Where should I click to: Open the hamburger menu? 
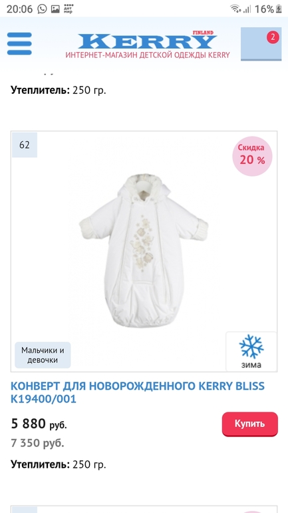[x=19, y=43]
